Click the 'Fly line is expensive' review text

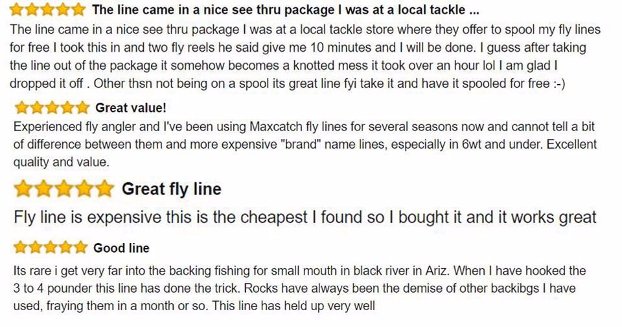point(305,217)
